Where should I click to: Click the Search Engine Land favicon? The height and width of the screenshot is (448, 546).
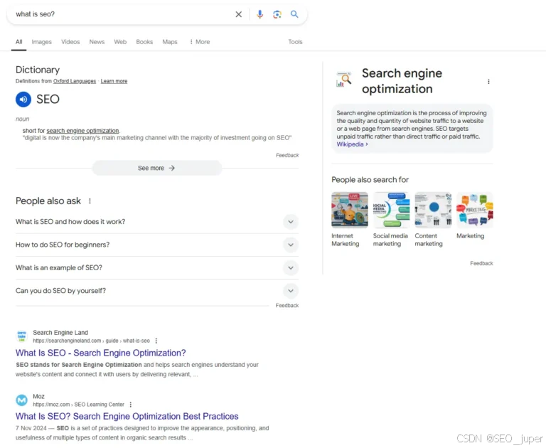22,336
